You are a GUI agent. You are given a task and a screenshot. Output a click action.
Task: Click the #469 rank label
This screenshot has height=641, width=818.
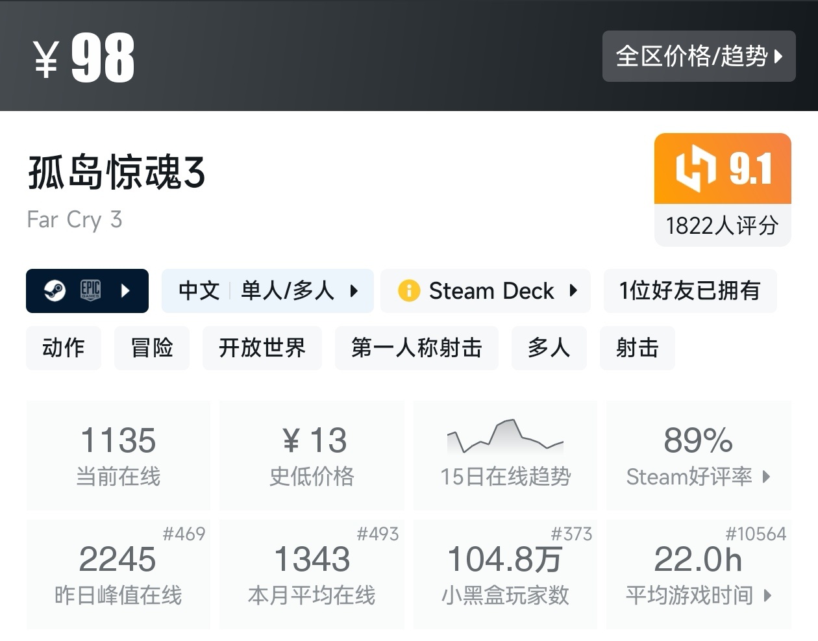(184, 534)
